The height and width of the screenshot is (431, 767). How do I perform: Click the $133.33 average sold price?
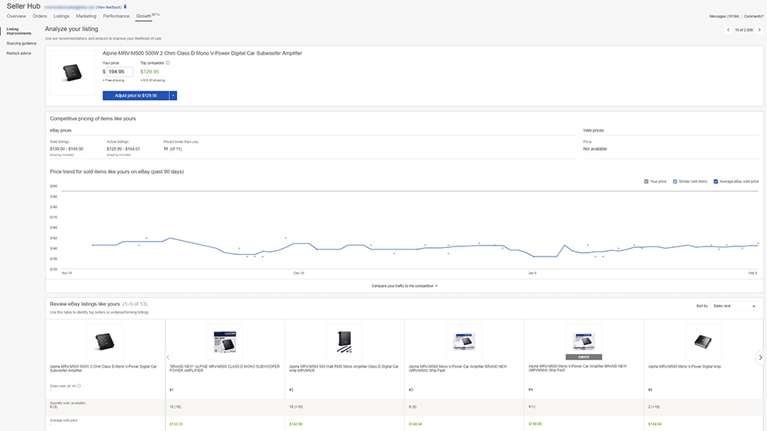(176, 424)
